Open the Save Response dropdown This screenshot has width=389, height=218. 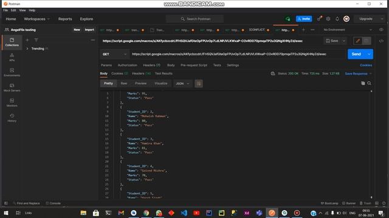tap(358, 74)
